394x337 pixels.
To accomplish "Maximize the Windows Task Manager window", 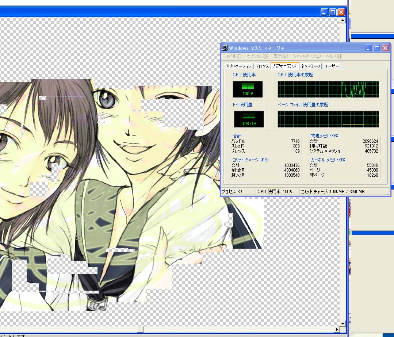I will tap(377, 48).
